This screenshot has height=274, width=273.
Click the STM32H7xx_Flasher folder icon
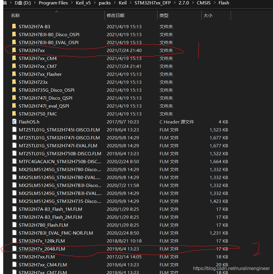[14, 74]
